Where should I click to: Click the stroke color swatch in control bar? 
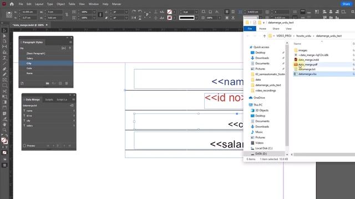point(169,18)
